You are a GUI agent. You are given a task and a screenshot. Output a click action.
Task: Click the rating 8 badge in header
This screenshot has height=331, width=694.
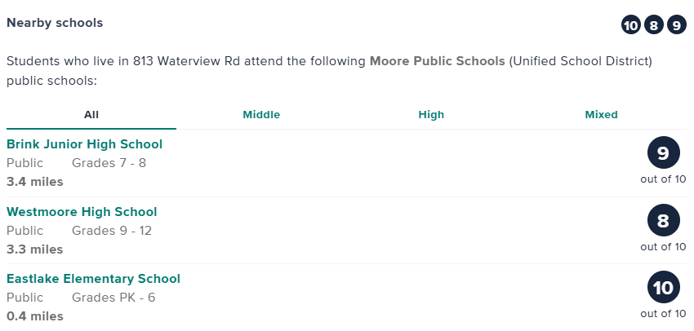(653, 25)
